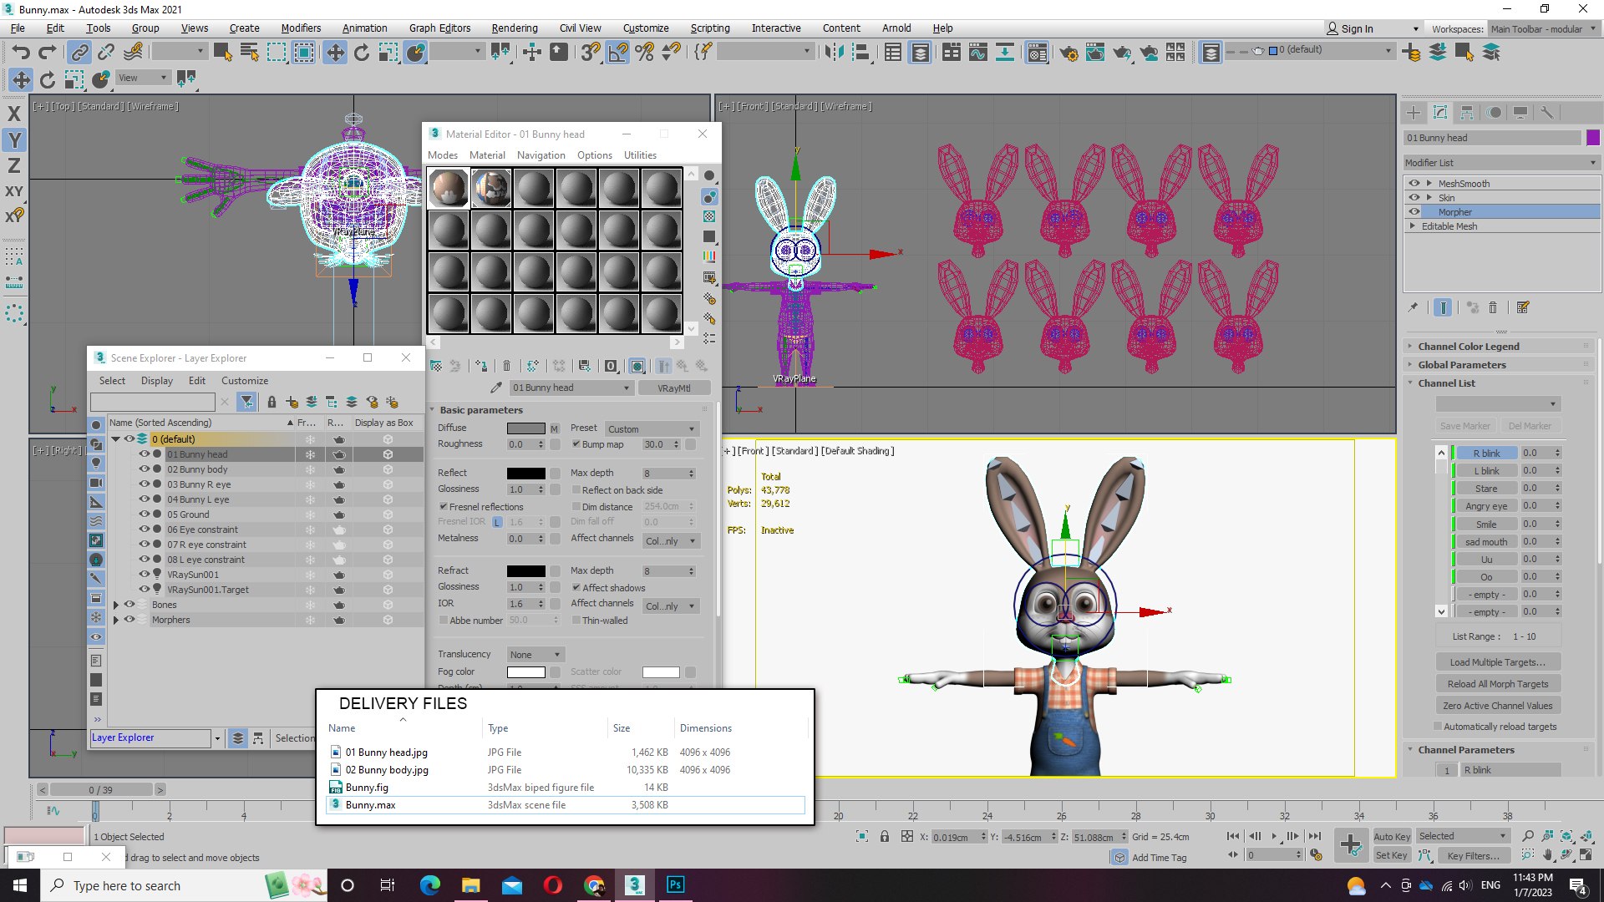Uncheck Fresnel reflections checkbox

click(x=443, y=507)
